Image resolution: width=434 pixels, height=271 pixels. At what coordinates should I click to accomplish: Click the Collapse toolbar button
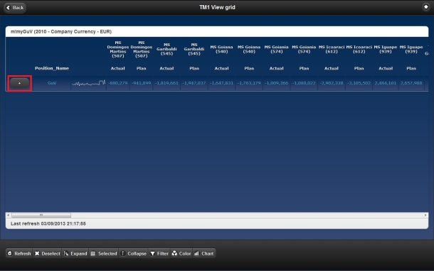(134, 253)
